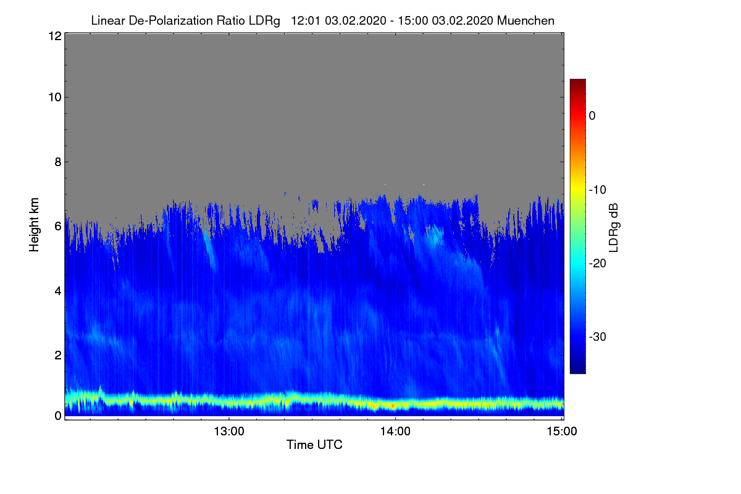The image size is (741, 494).
Task: Click the dark red top of colorbar
Action: click(577, 83)
